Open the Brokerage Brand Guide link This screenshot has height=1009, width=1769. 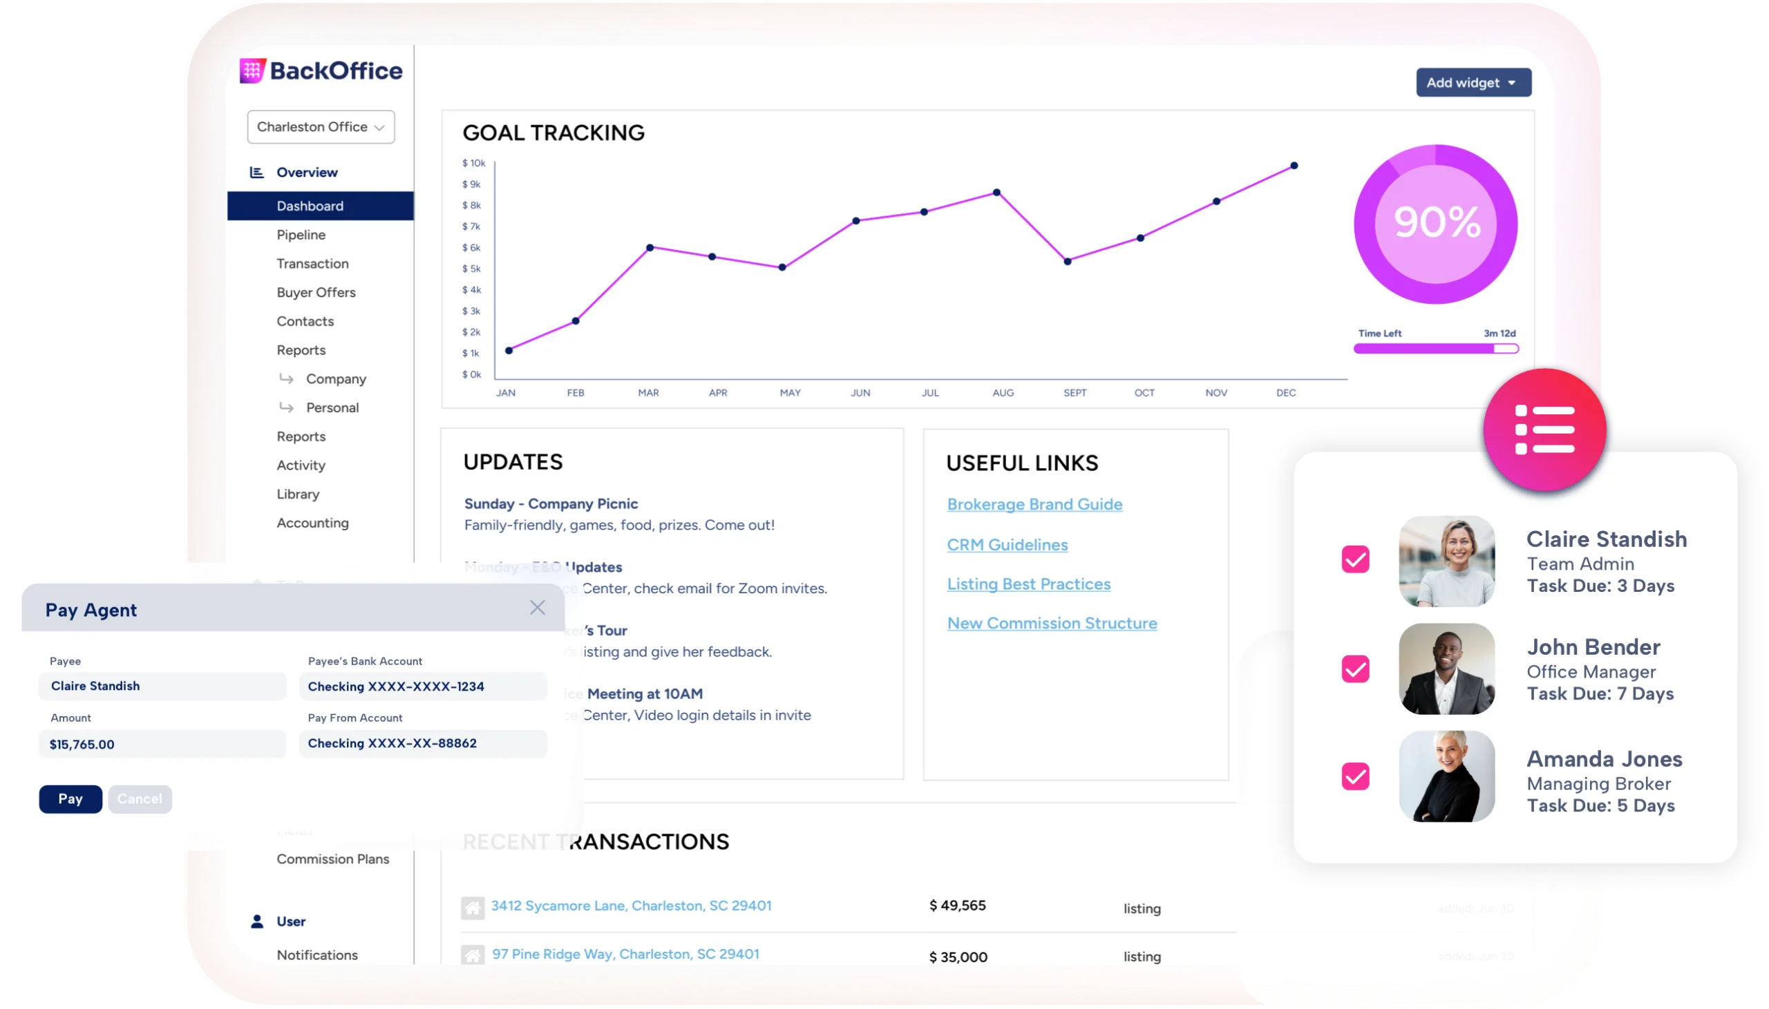[1034, 504]
